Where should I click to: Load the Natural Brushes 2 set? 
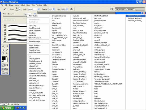79,91
